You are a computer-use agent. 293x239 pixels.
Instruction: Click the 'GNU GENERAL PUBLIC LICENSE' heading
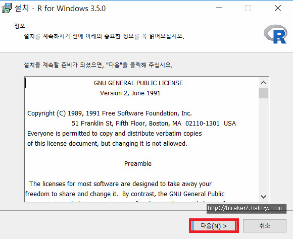[x=138, y=83]
